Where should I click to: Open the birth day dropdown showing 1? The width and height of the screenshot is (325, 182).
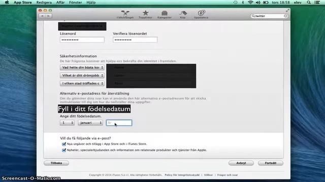tap(67, 123)
